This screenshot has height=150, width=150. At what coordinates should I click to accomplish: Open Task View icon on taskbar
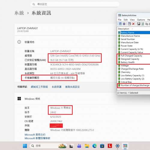(x=71, y=146)
